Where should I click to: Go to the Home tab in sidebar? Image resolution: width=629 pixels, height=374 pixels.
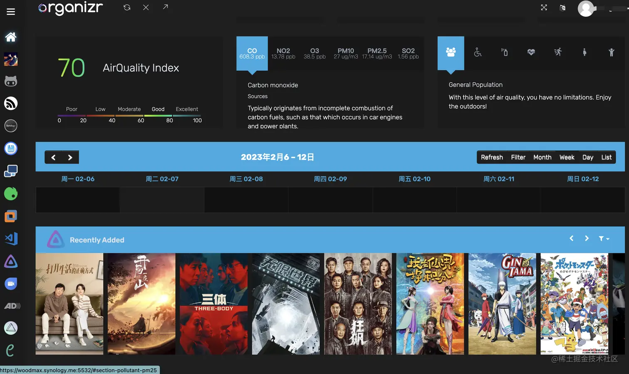coord(11,37)
